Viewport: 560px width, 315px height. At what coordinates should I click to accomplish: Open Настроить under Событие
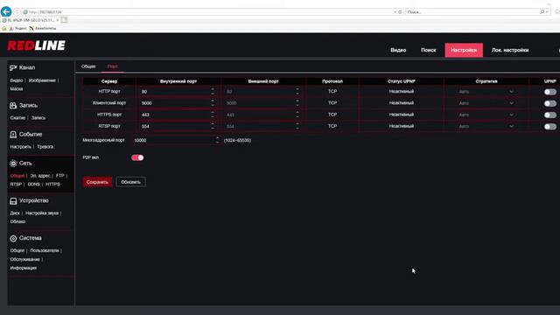21,147
